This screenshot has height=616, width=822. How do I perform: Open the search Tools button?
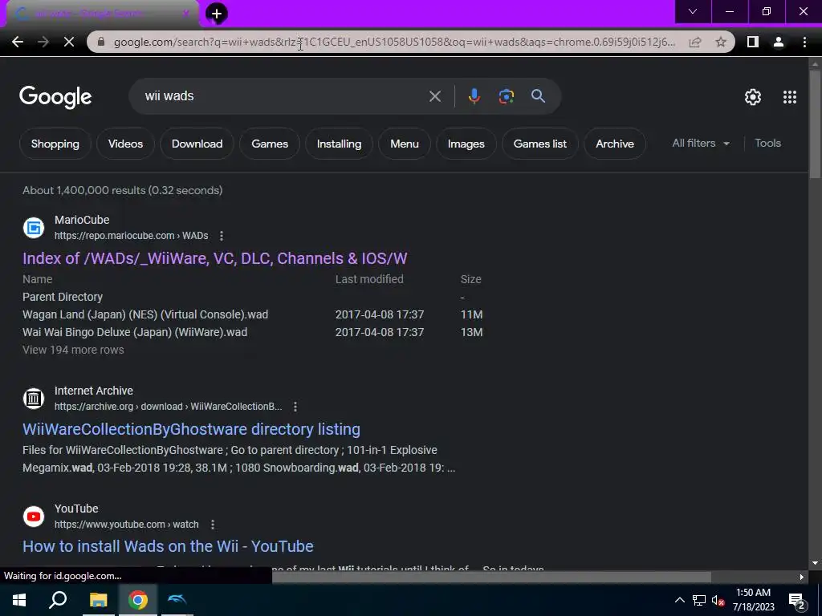[767, 143]
